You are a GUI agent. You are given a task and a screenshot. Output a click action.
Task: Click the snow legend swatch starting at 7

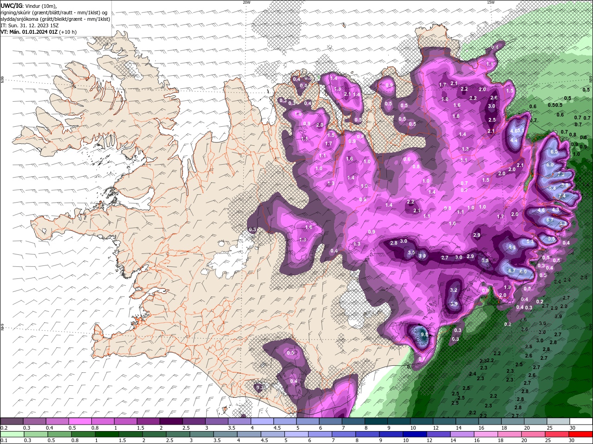[353, 421]
